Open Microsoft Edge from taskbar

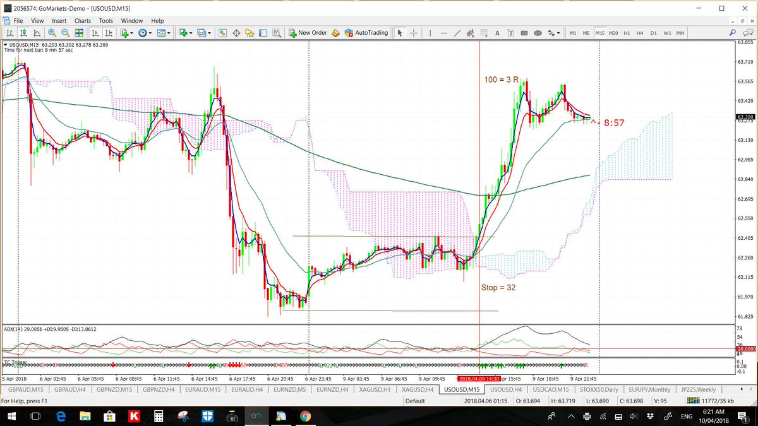tap(61, 417)
